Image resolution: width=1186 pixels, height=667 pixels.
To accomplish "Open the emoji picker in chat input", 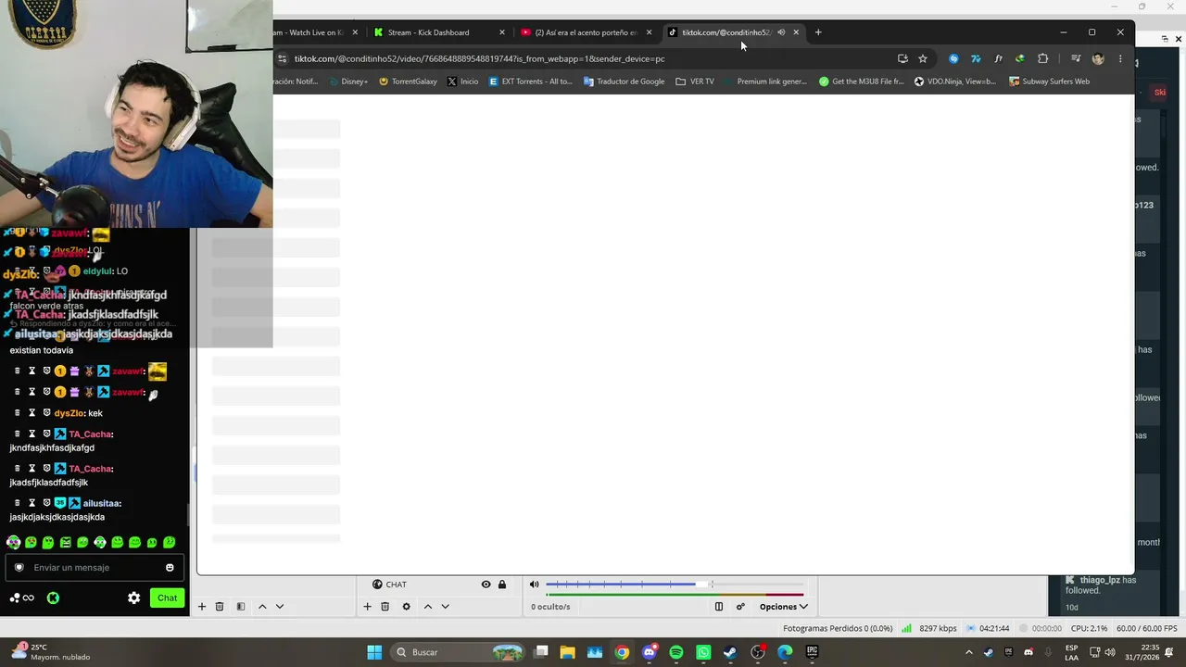I will point(170,568).
